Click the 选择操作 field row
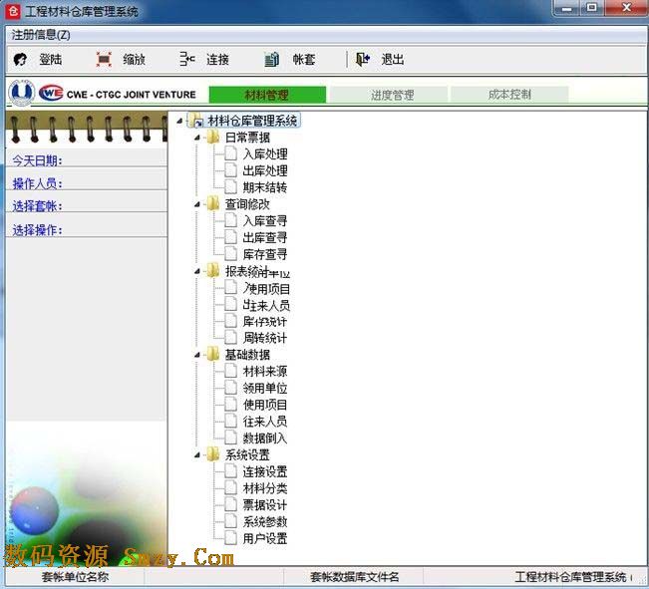 coord(87,226)
